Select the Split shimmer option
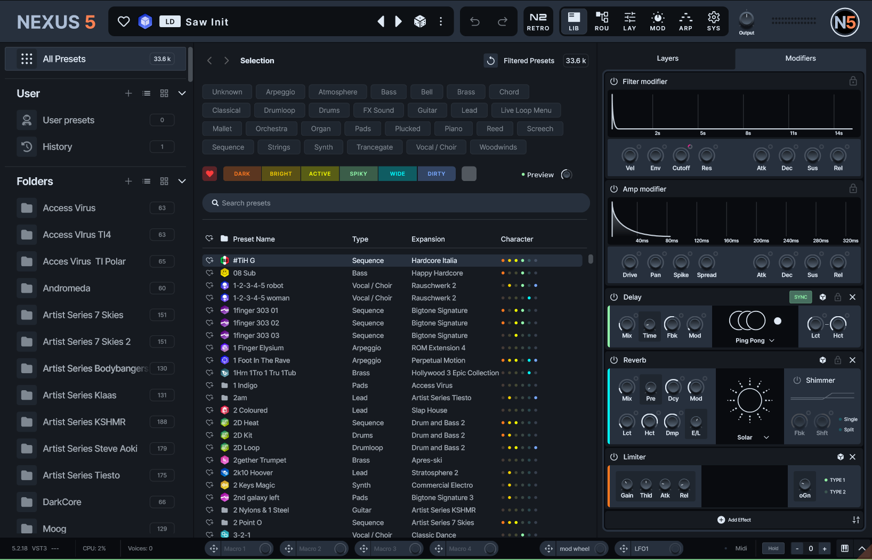This screenshot has width=872, height=560. pos(847,430)
